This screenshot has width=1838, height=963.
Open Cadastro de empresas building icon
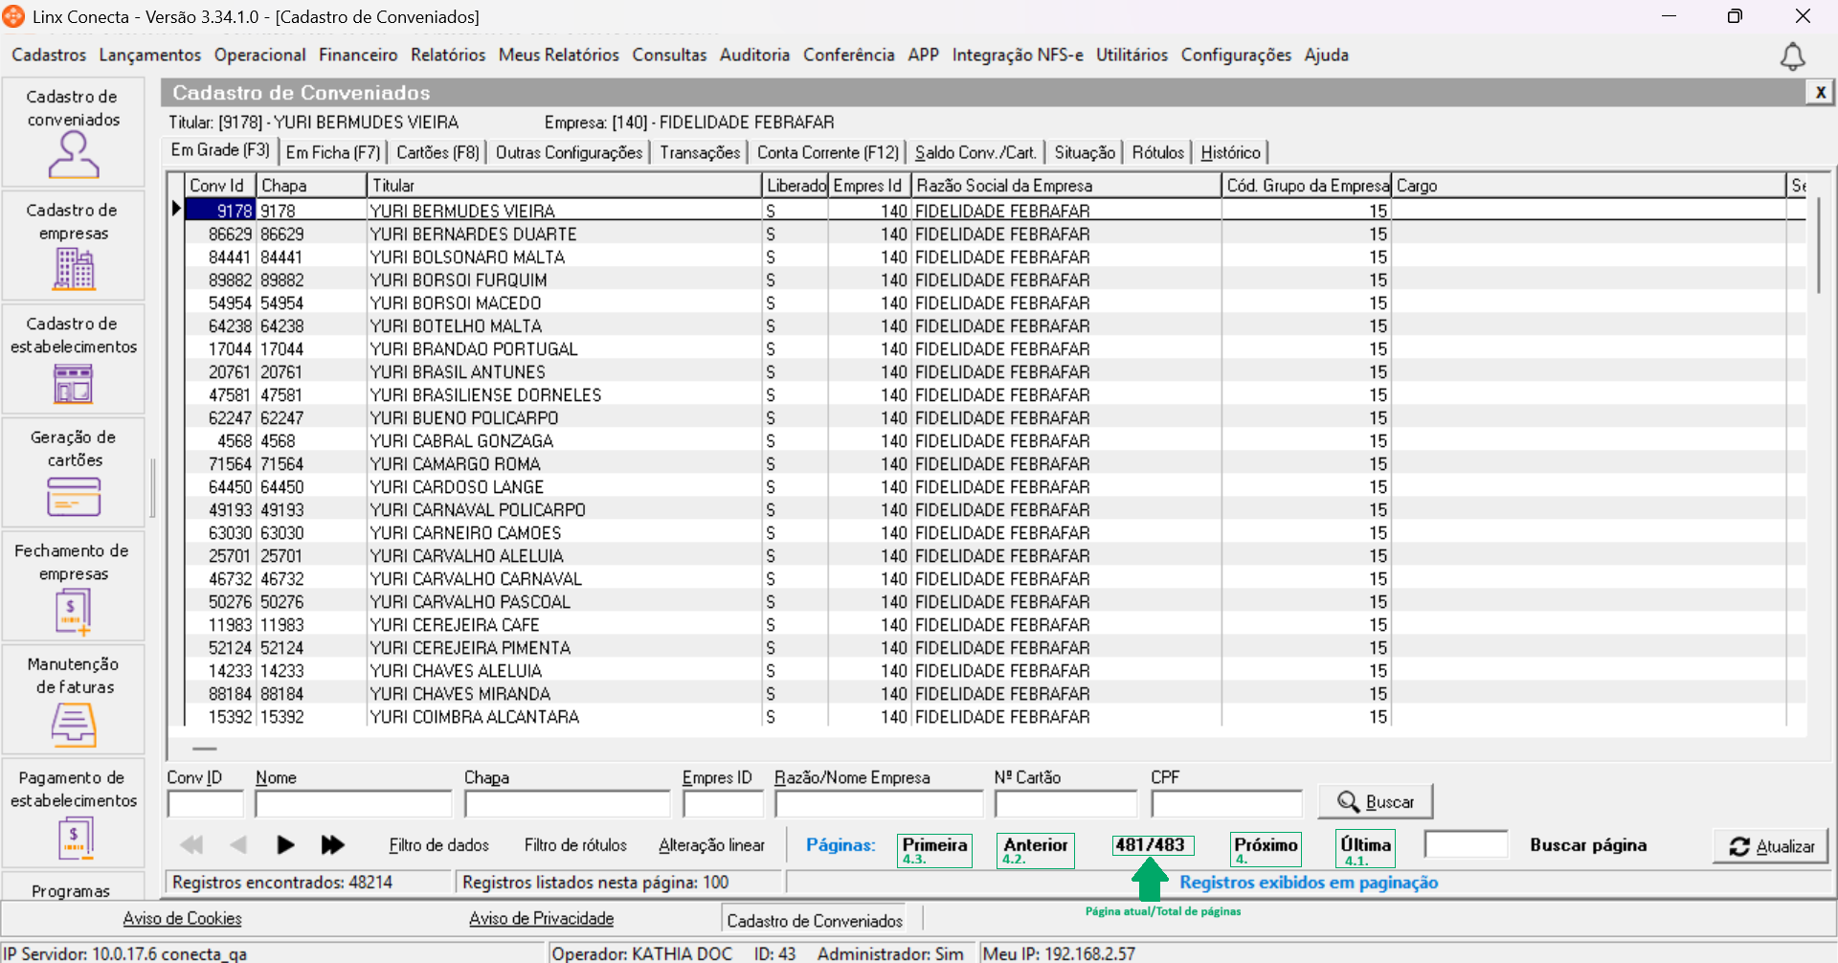(x=74, y=269)
